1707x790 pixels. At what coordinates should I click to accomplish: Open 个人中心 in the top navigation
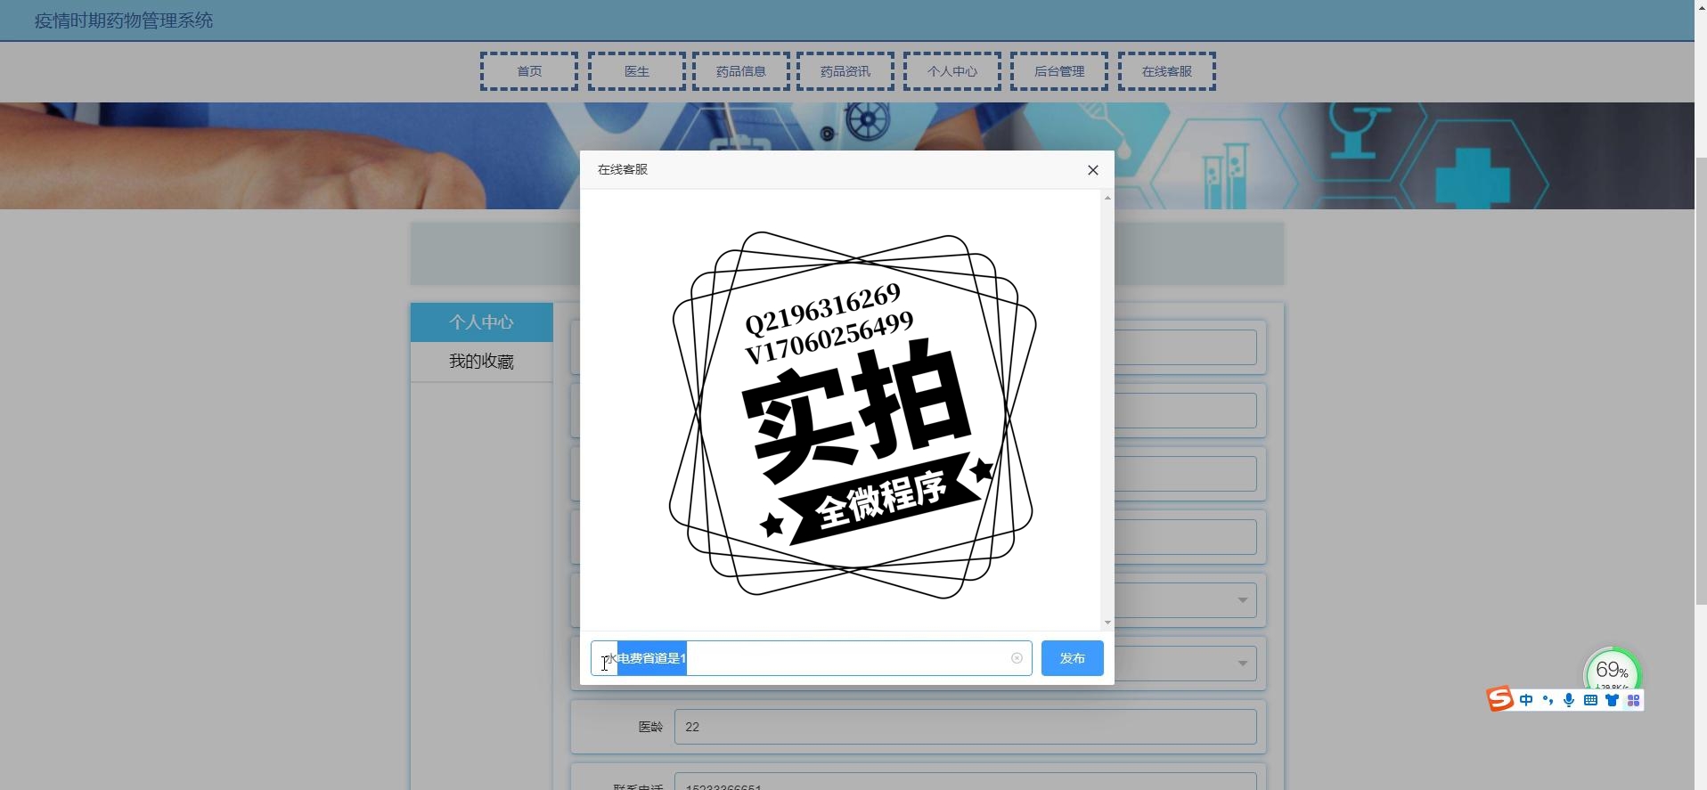click(x=952, y=71)
